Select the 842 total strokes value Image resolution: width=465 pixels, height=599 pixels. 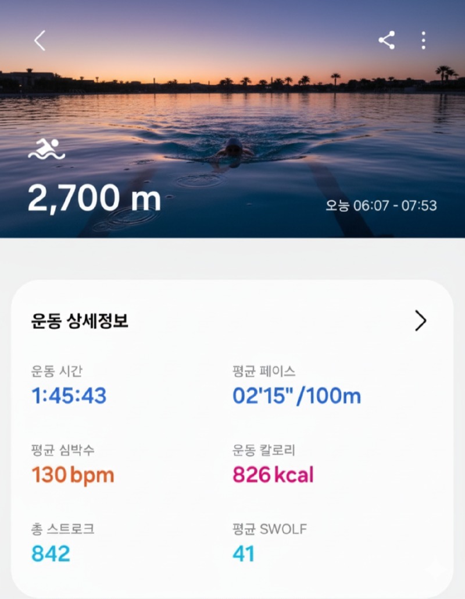[x=51, y=554]
